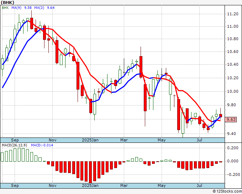Select the 11.20 price axis label
The height and width of the screenshot is (194, 242).
tap(233, 14)
